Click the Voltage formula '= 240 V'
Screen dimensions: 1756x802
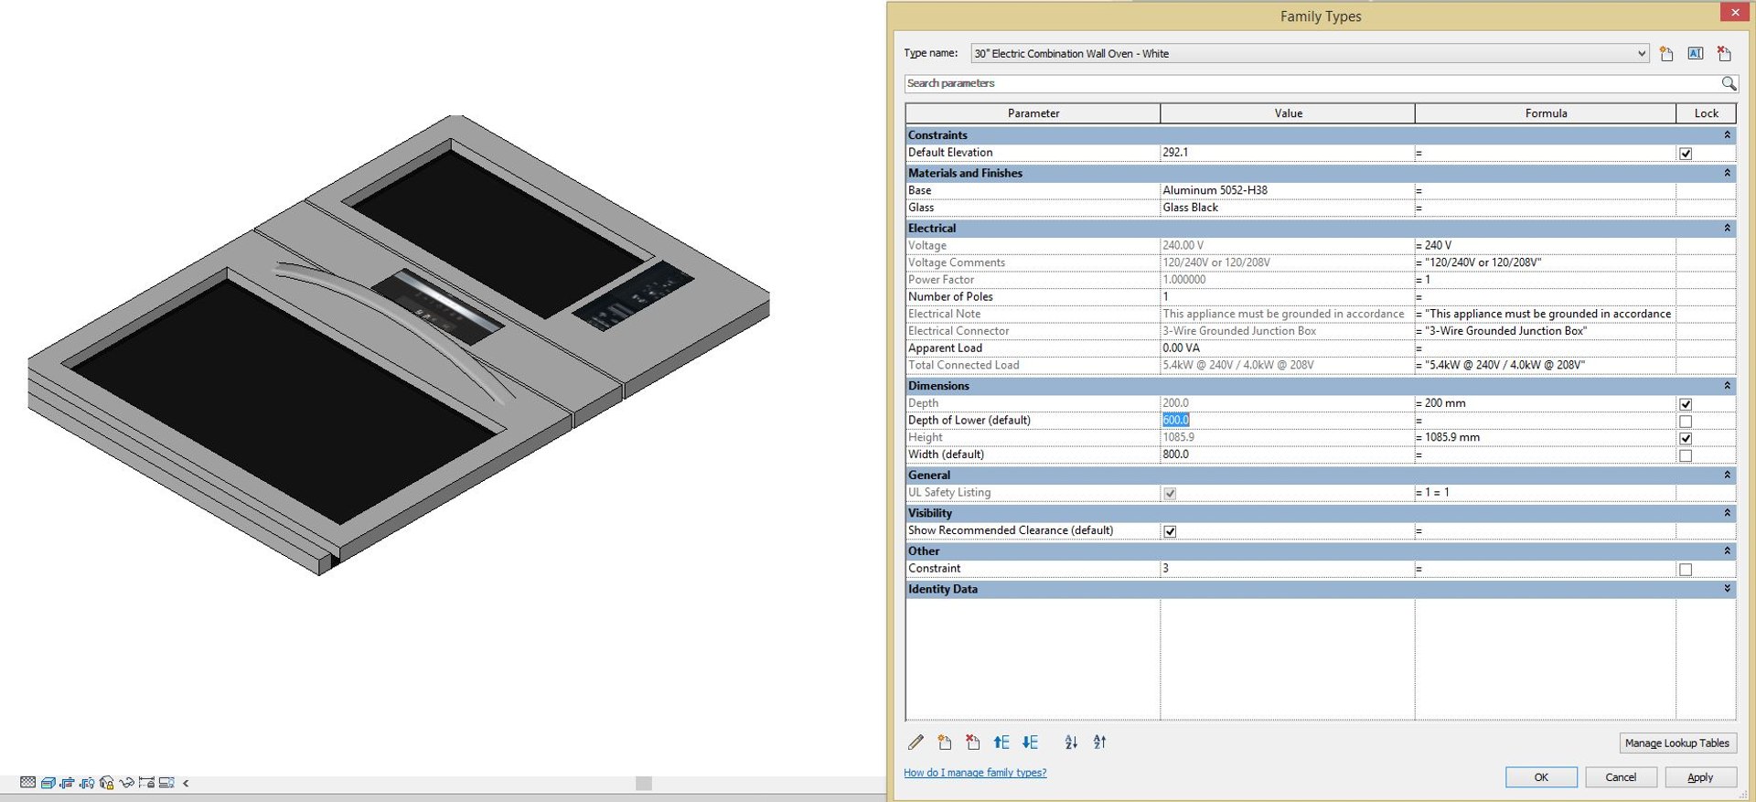pos(1433,246)
